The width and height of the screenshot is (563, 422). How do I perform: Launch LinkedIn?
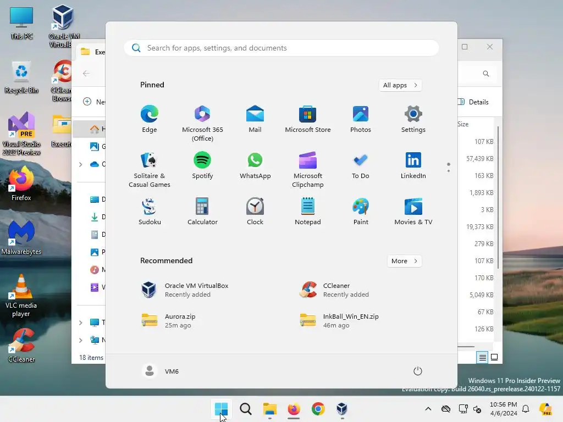pos(413,165)
